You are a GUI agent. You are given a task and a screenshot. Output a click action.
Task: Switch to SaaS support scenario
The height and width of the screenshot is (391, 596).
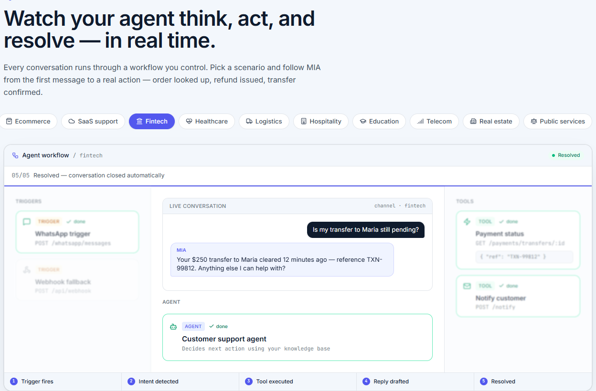[93, 121]
